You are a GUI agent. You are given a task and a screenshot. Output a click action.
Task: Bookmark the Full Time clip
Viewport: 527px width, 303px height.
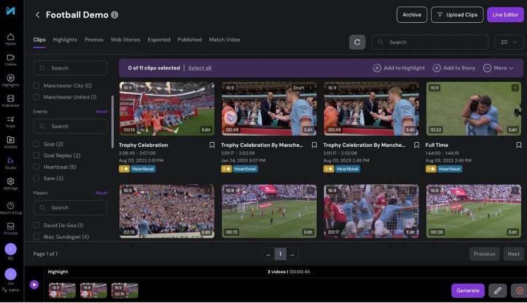pos(519,145)
